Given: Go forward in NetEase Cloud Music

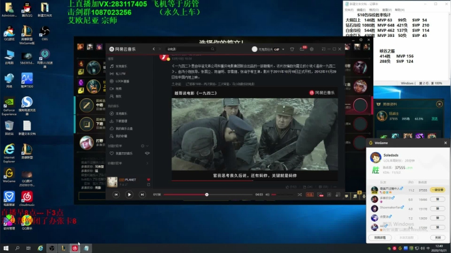Looking at the screenshot, I should click(160, 49).
